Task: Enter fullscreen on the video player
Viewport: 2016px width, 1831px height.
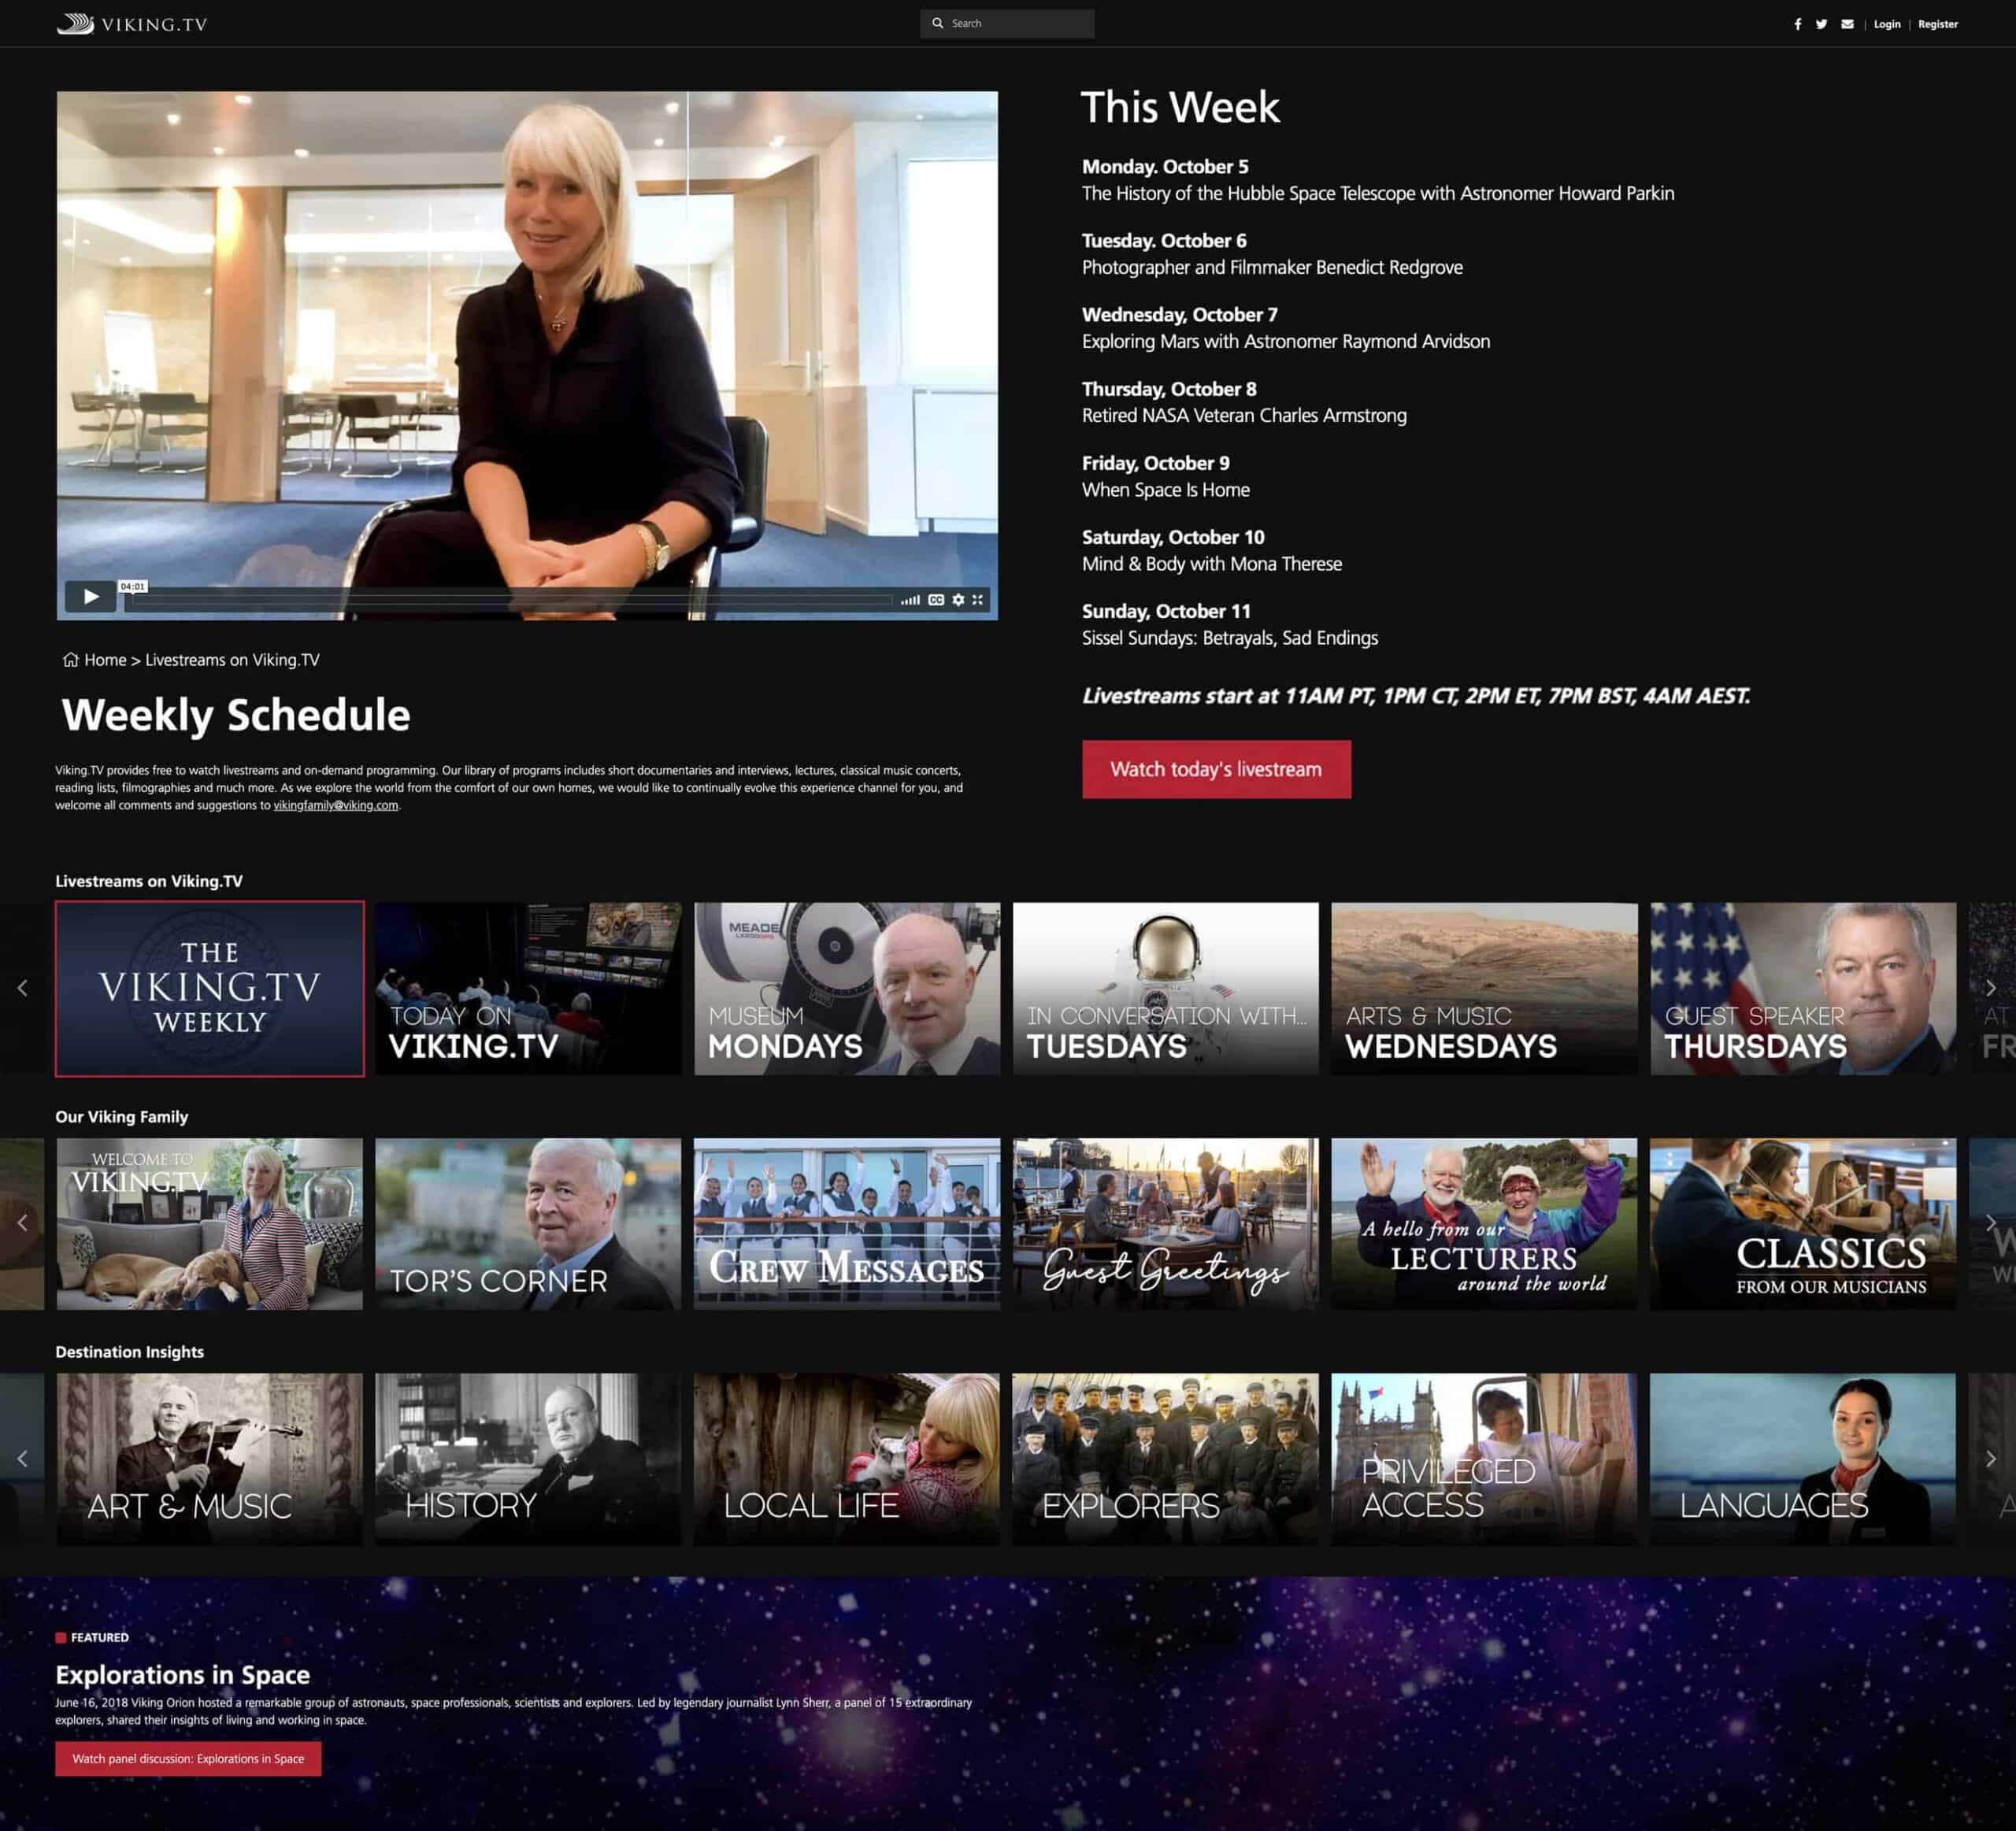Action: (978, 600)
